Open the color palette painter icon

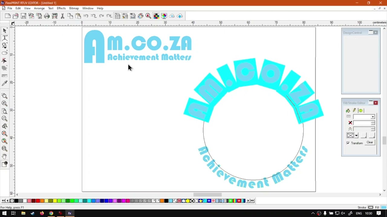pos(141,16)
